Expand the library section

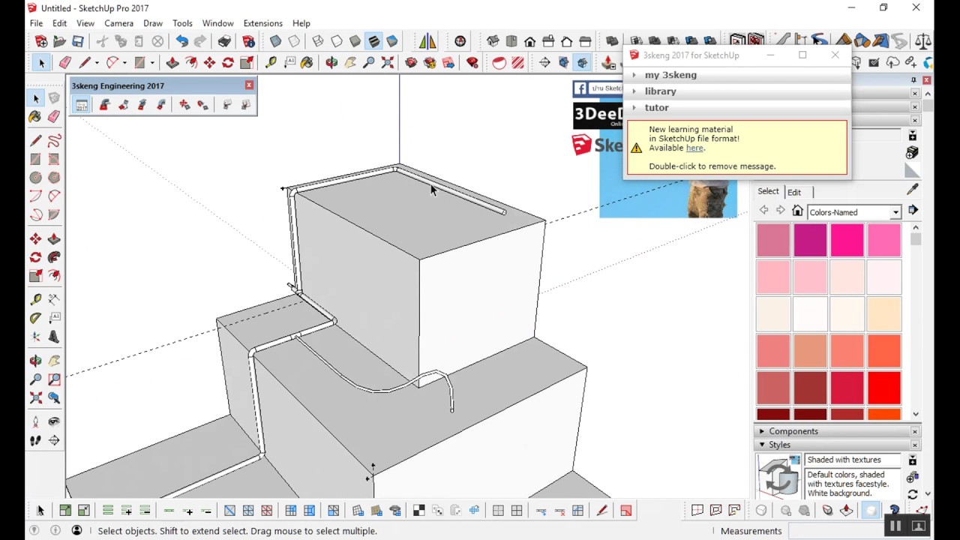pyautogui.click(x=737, y=91)
